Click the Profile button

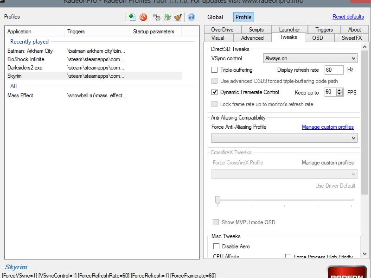(x=243, y=17)
